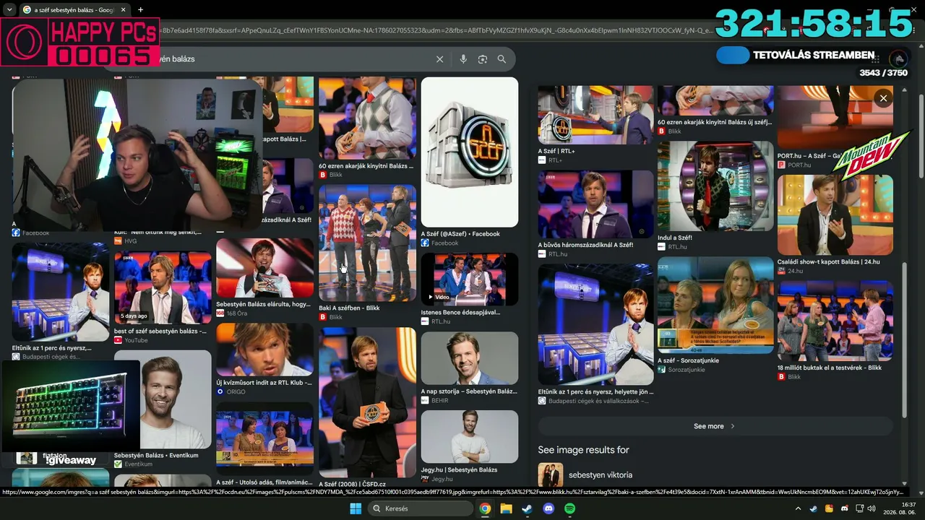
Task: Select the 'A Széf (2008)' host in black thumbnail
Action: click(367, 403)
